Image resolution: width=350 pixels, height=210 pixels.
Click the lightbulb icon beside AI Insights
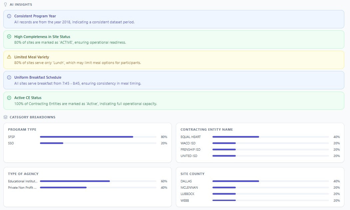6,4
